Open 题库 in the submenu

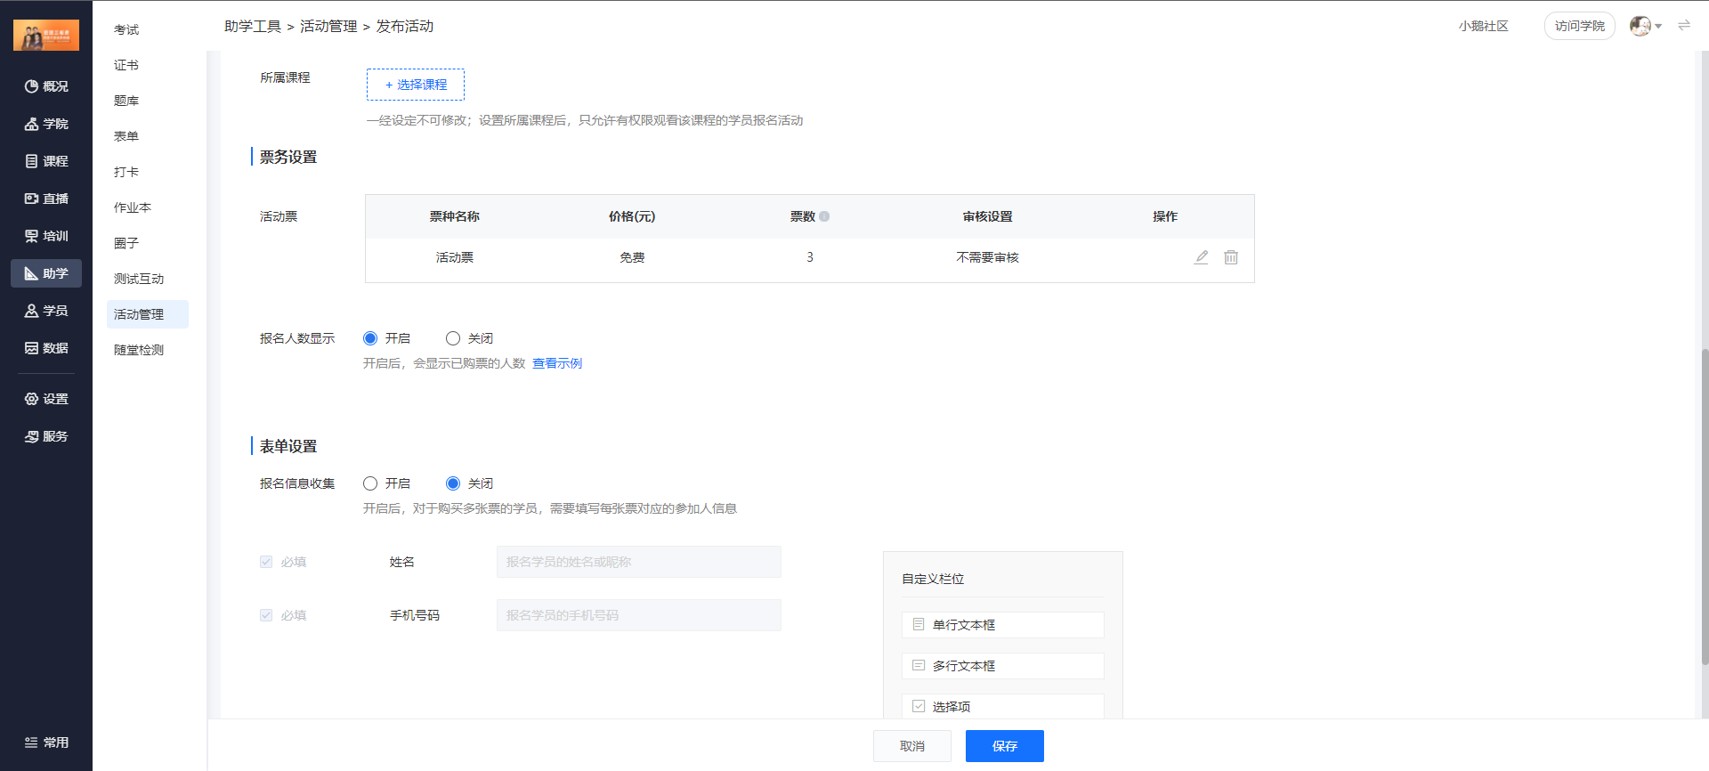(x=126, y=101)
